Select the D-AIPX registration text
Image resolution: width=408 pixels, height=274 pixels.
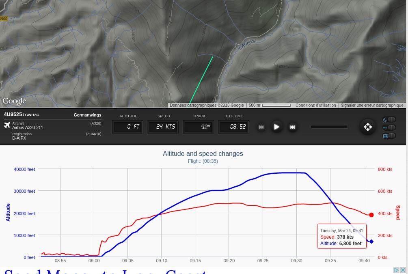[19, 138]
